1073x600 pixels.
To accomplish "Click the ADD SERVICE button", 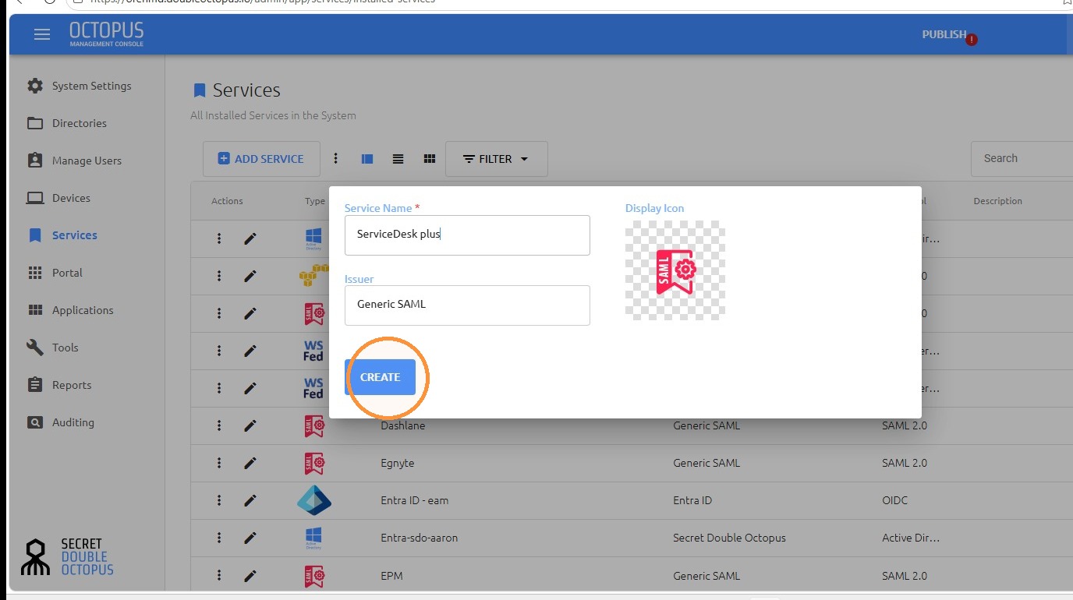I will (261, 158).
